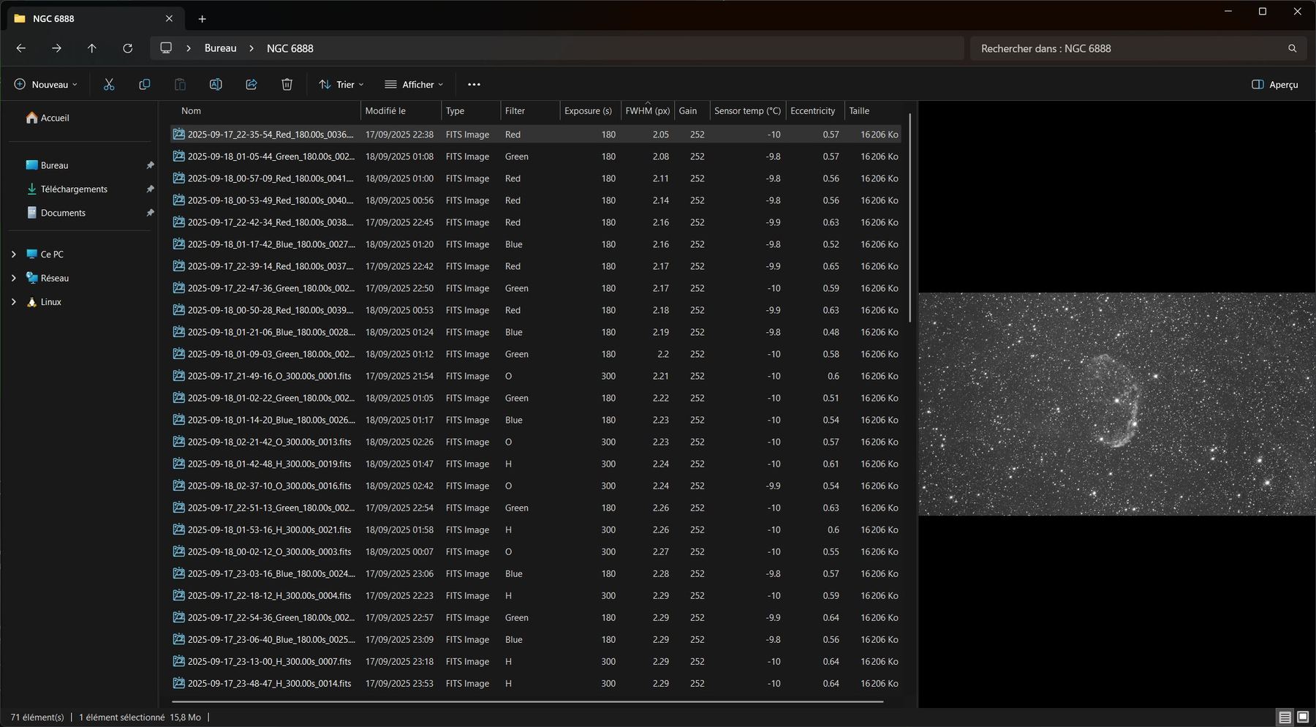Click the Share icon in toolbar
The width and height of the screenshot is (1316, 727).
pyautogui.click(x=252, y=85)
